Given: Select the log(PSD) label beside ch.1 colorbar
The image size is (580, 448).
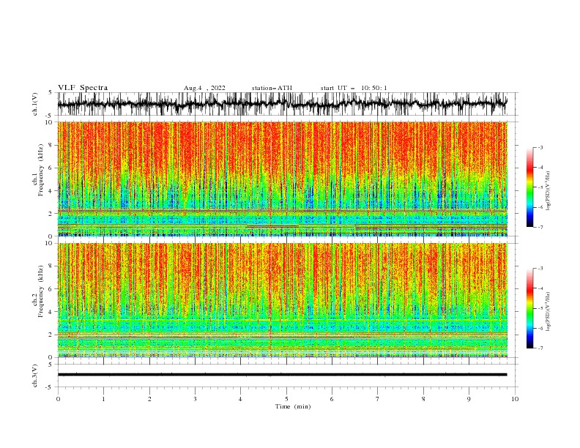Looking at the screenshot, I should pyautogui.click(x=548, y=191).
